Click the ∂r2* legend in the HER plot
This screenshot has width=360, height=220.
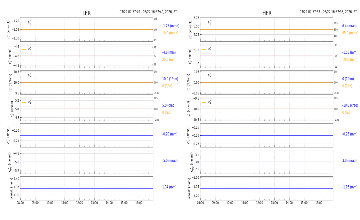(x=207, y=49)
